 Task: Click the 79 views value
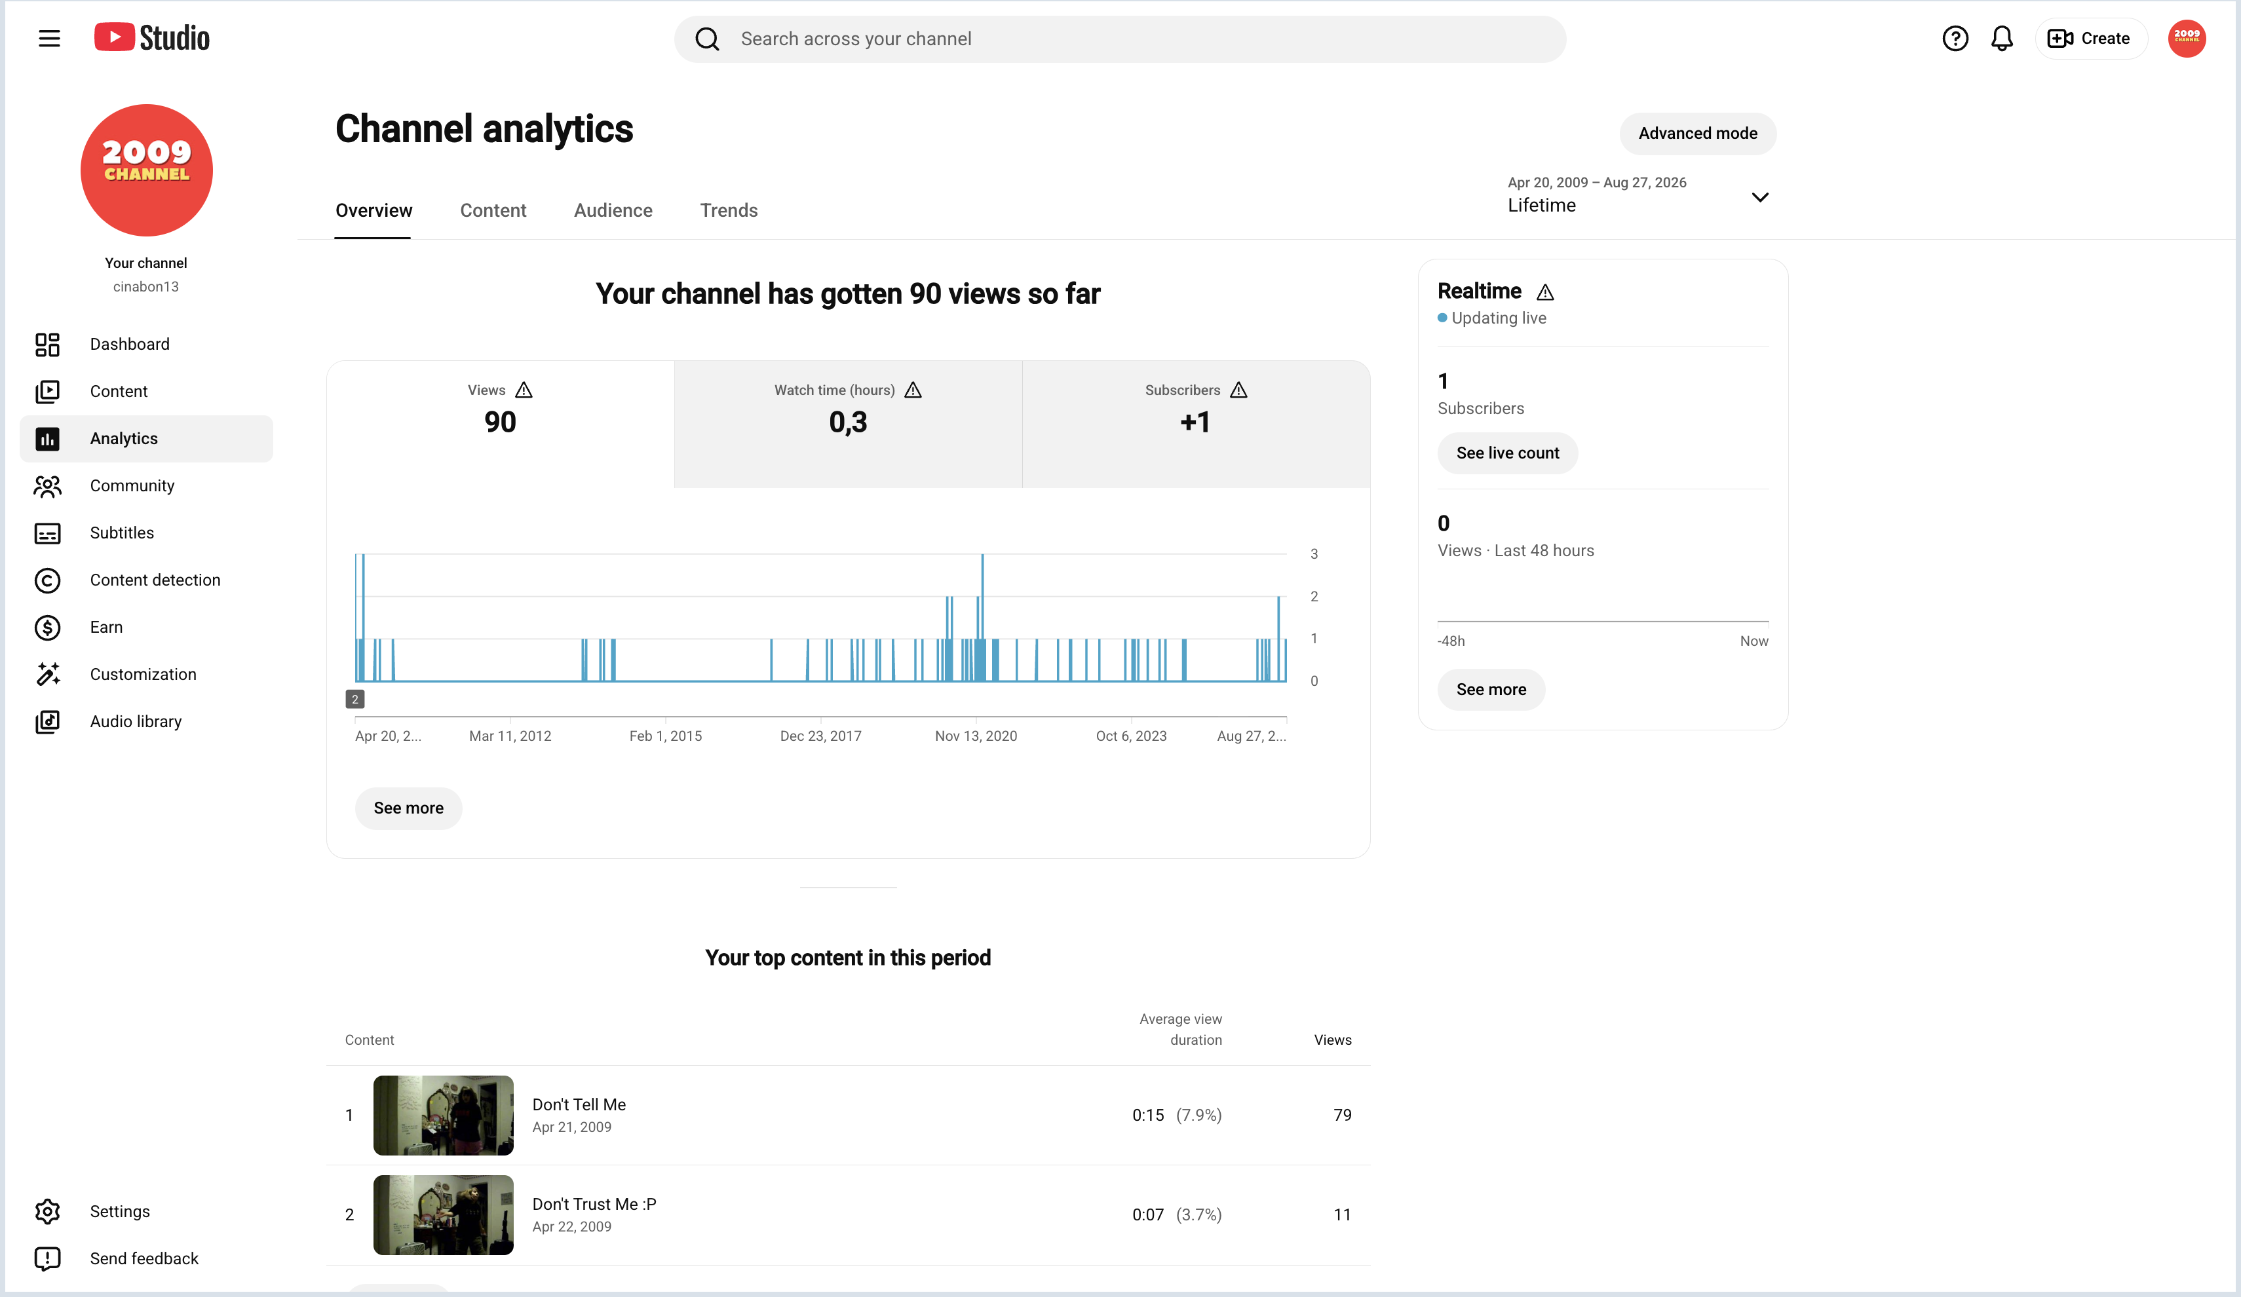tap(1342, 1115)
